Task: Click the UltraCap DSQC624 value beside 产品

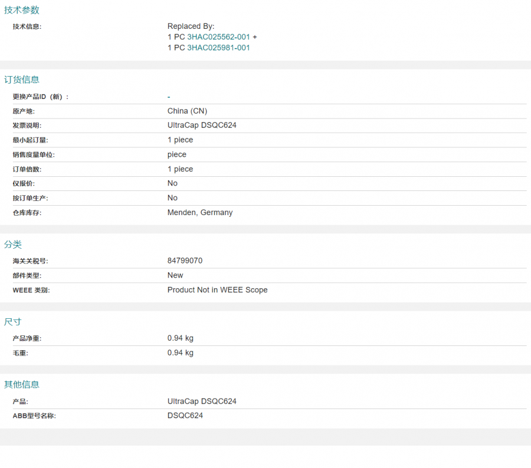Action: pos(202,401)
